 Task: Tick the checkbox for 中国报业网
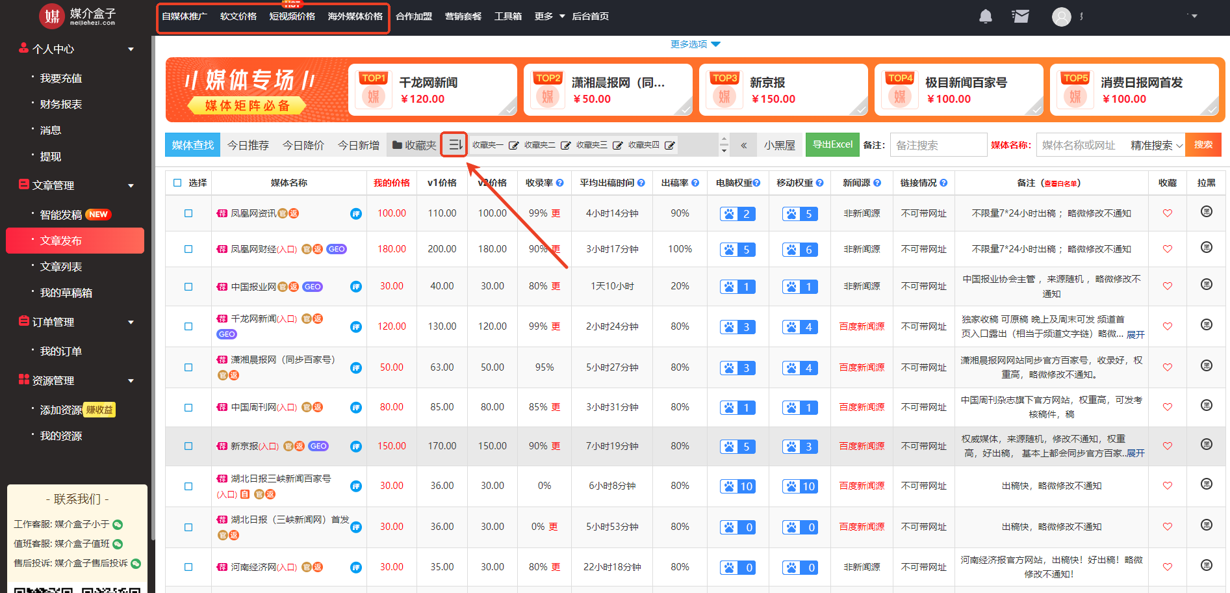(188, 287)
